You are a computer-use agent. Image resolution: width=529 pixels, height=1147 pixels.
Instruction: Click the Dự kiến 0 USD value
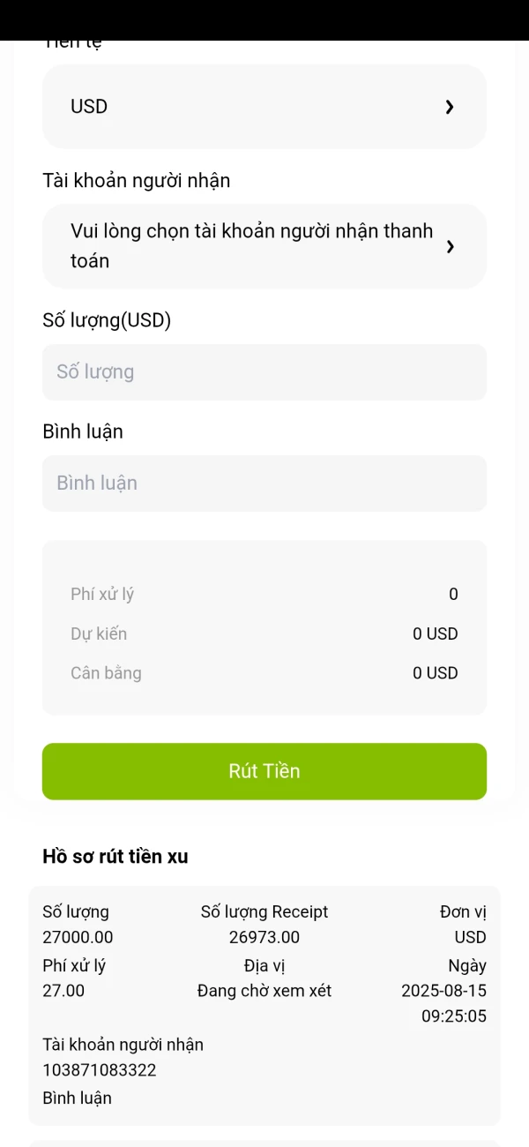[x=436, y=634]
